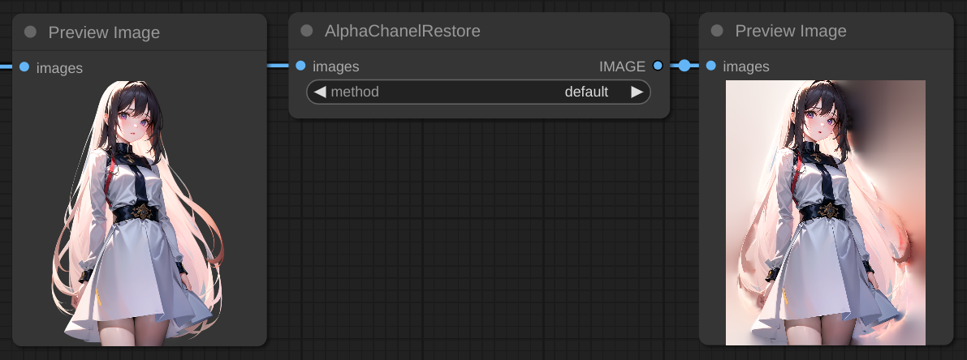The height and width of the screenshot is (360, 967).
Task: Collapse the AlphaChanelRestore node via its title dot
Action: click(x=307, y=31)
